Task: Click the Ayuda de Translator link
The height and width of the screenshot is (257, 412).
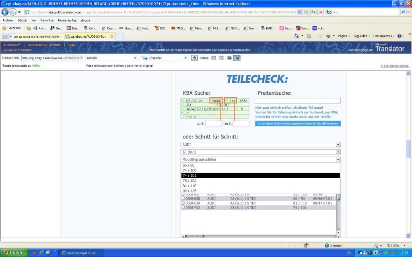Action: (x=18, y=50)
